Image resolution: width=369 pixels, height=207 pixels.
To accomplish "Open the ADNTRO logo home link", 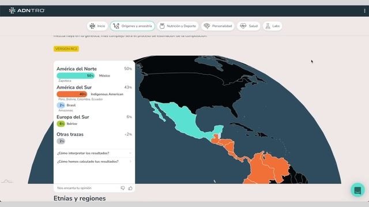I will [27, 10].
